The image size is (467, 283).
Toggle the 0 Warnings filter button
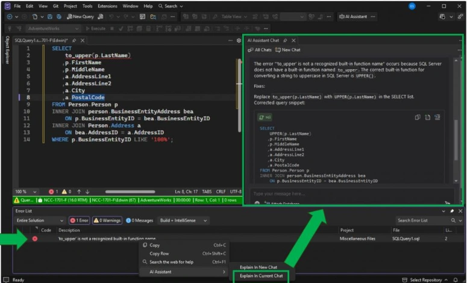pyautogui.click(x=107, y=221)
